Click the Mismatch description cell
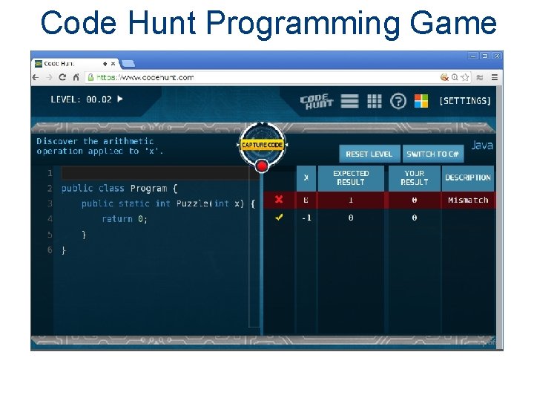This screenshot has width=534, height=401. (468, 200)
